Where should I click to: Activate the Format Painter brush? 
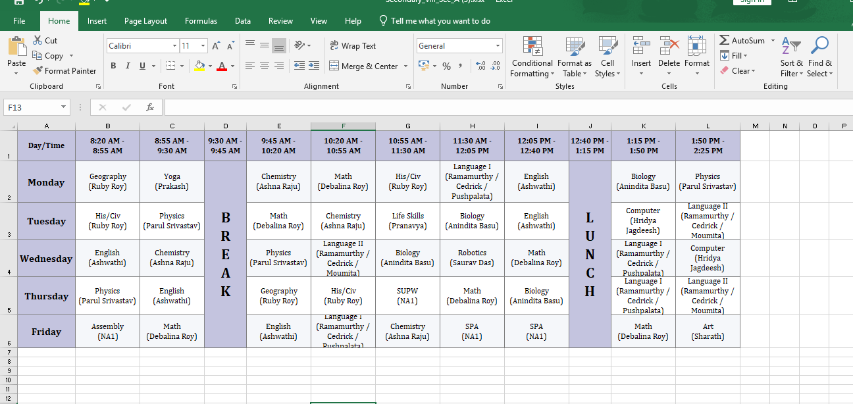38,70
